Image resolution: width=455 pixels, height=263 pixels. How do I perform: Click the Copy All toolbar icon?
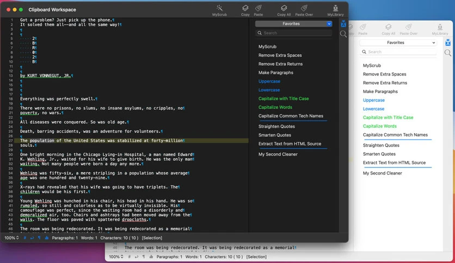(x=284, y=8)
